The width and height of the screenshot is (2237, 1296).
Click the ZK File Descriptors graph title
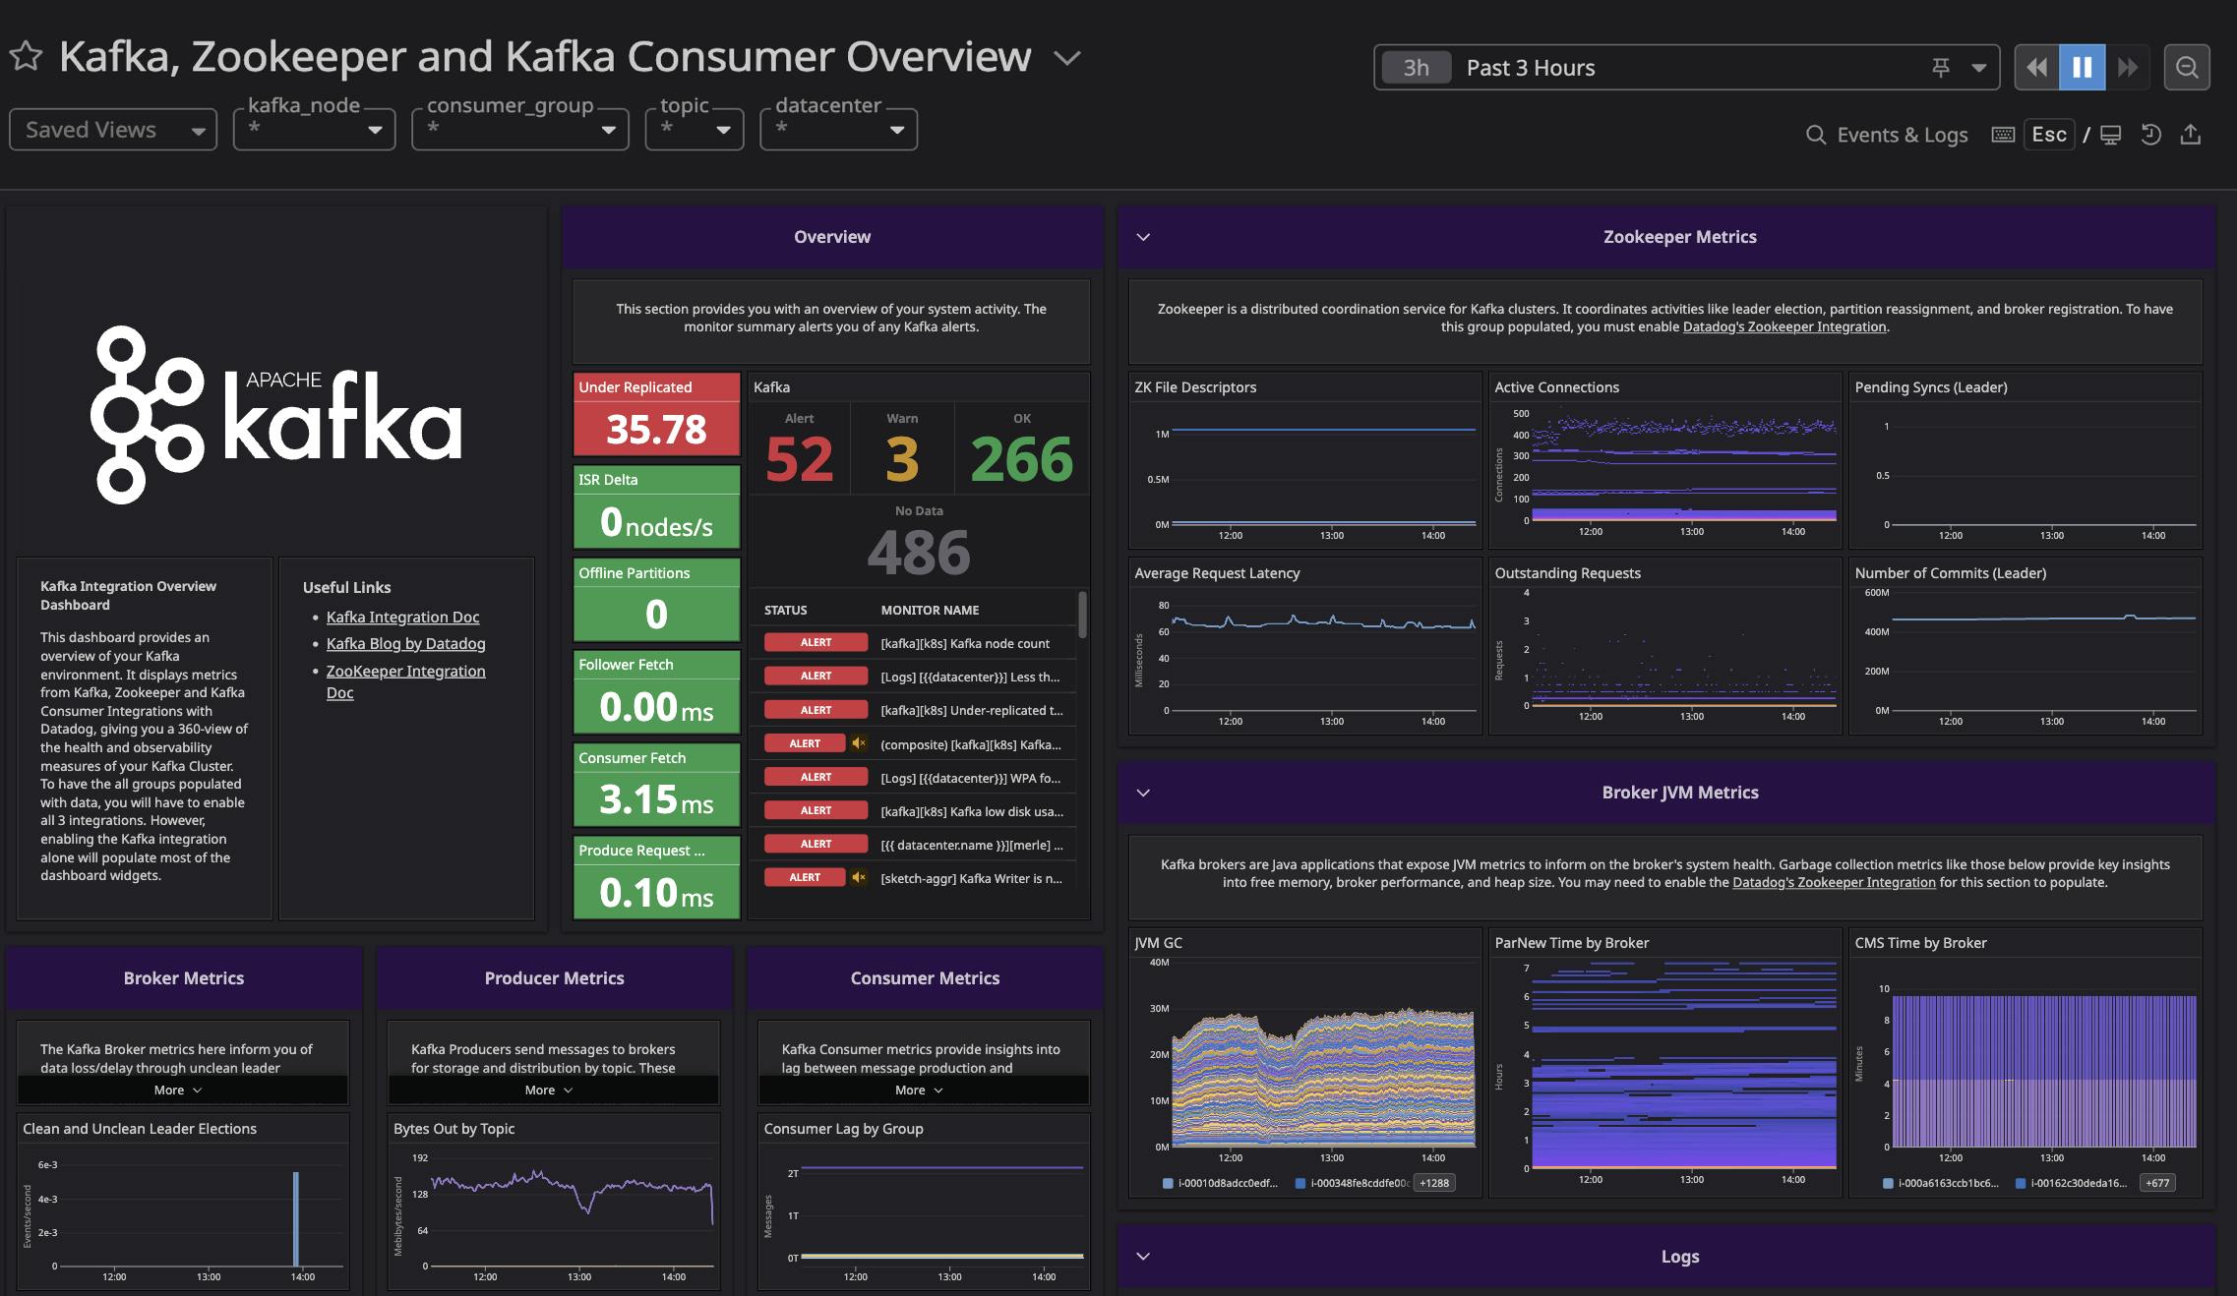(x=1195, y=387)
